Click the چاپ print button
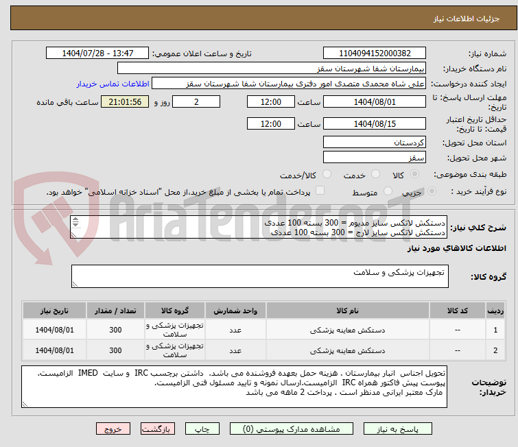Viewport: 518px width, 447px height. pyautogui.click(x=202, y=429)
